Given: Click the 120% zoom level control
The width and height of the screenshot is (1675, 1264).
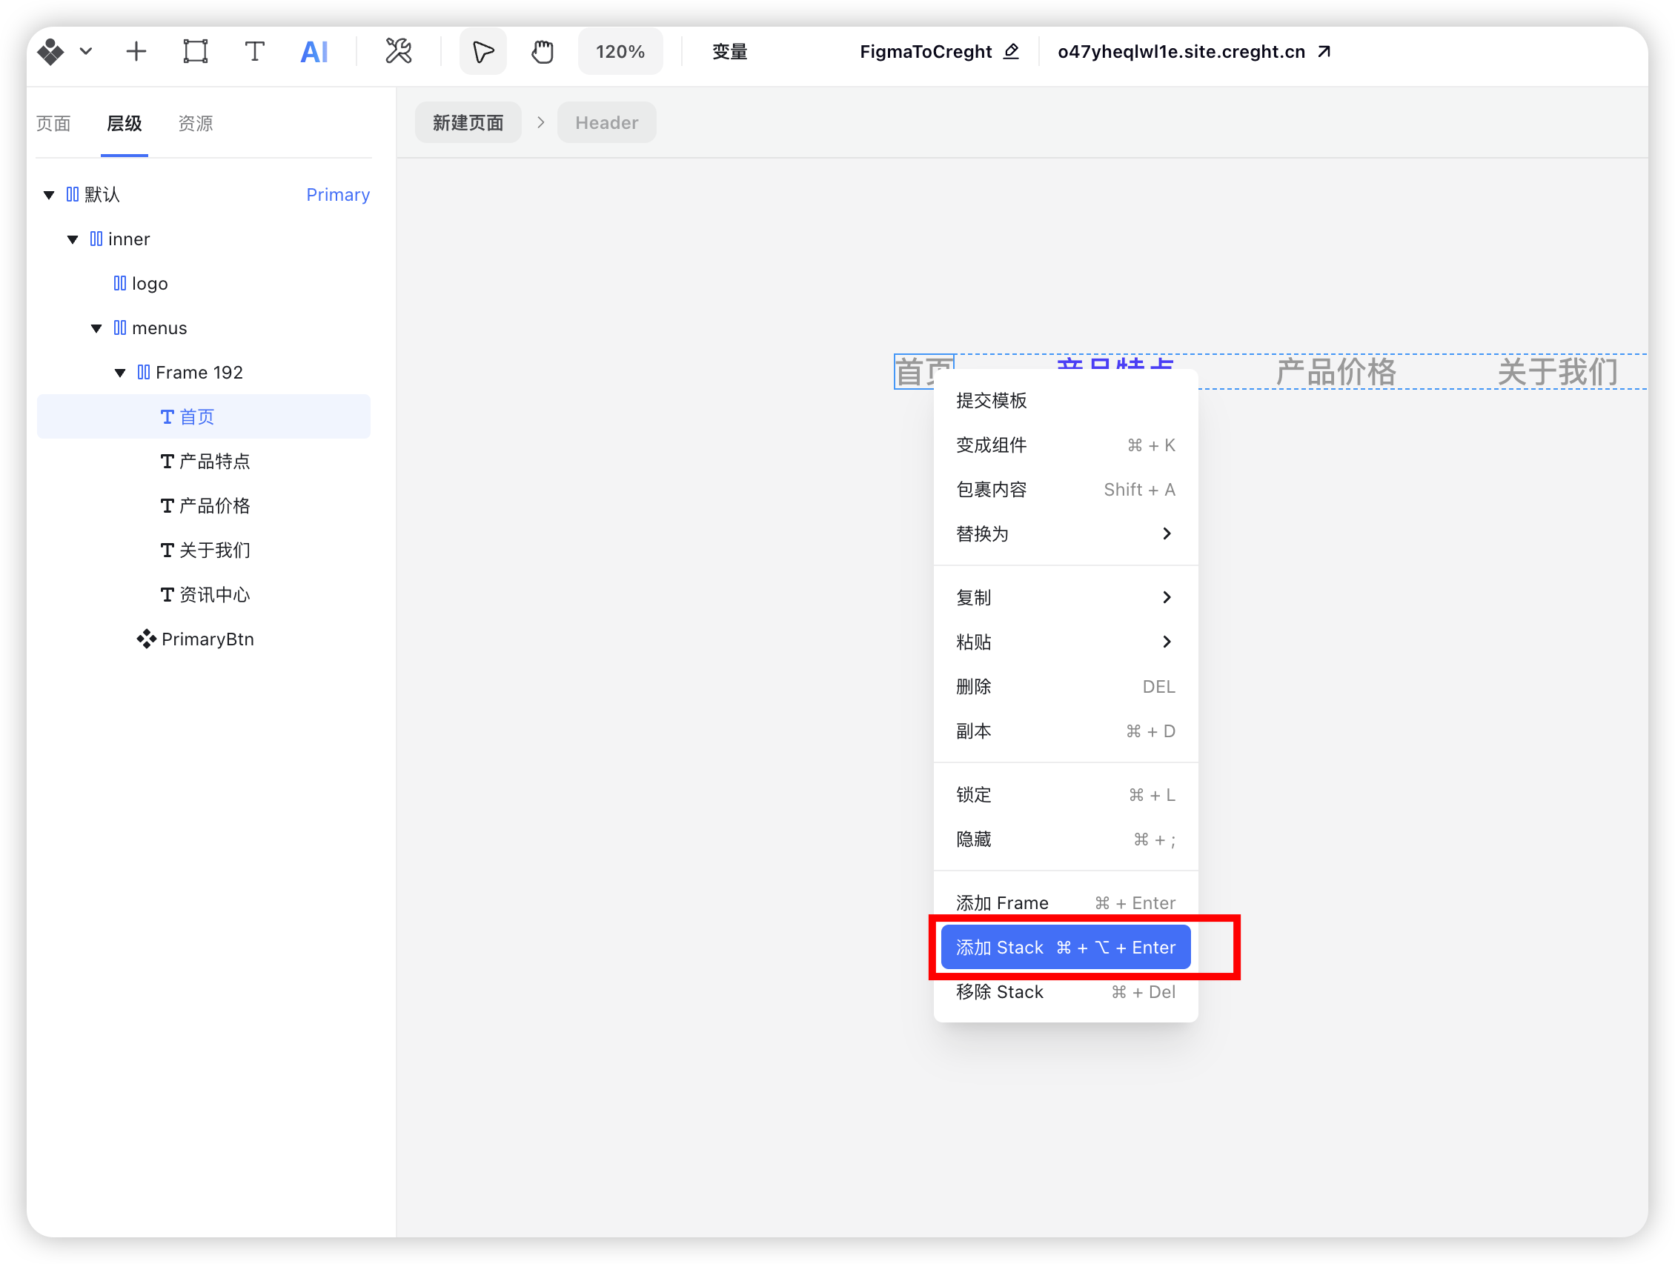Looking at the screenshot, I should (x=620, y=51).
